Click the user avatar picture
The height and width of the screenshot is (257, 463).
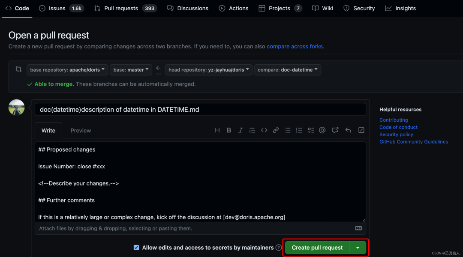click(x=17, y=108)
